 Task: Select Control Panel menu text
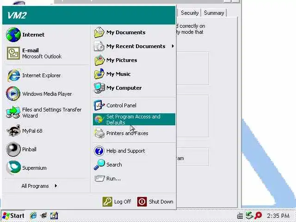click(x=121, y=105)
